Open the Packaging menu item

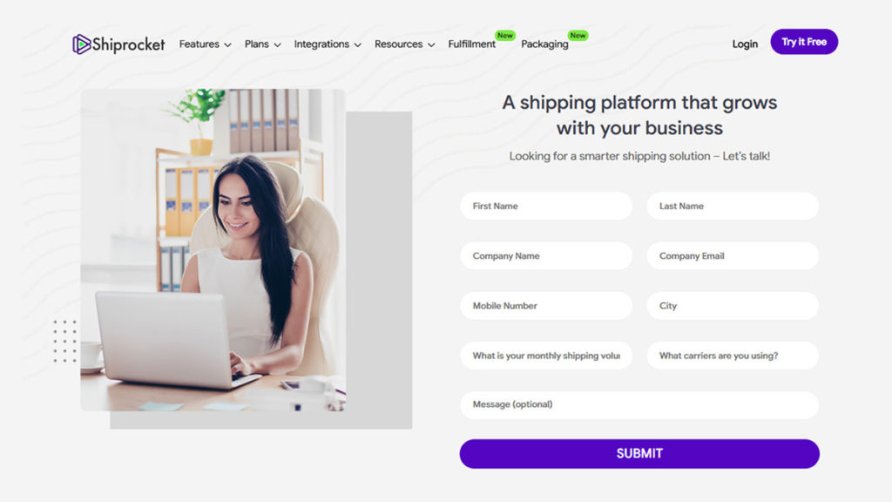tap(544, 44)
